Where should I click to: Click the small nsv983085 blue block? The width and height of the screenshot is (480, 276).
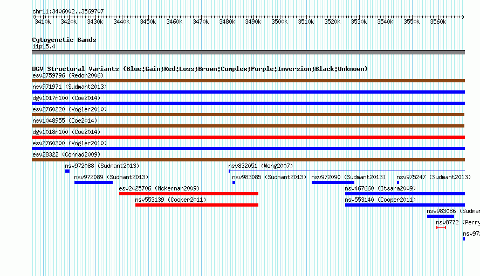tap(234, 182)
